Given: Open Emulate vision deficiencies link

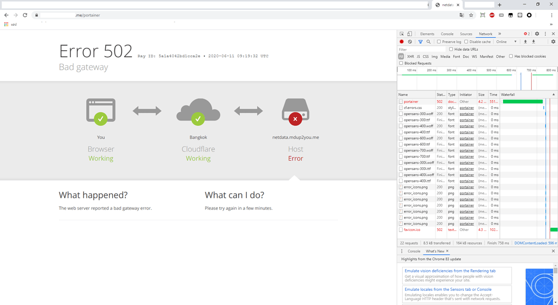Looking at the screenshot, I should click(450, 271).
